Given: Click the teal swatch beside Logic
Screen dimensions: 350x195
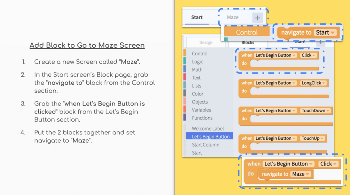Looking at the screenshot, I should [x=185, y=61].
